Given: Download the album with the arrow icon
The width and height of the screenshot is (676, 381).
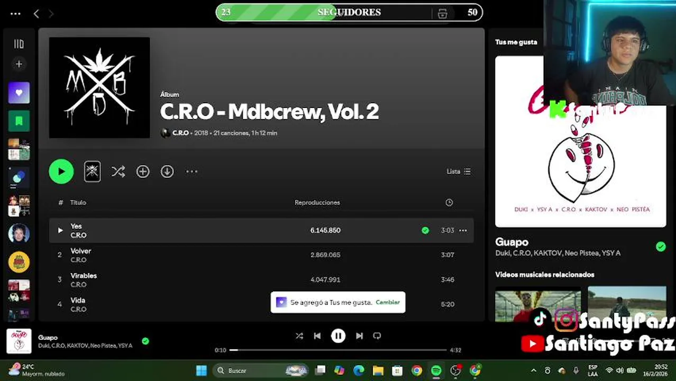Looking at the screenshot, I should [x=167, y=171].
